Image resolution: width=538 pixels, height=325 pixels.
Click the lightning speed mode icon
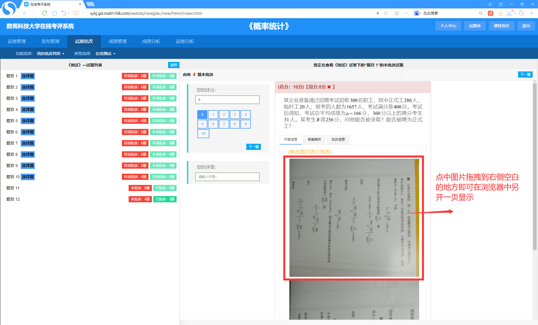coord(377,13)
